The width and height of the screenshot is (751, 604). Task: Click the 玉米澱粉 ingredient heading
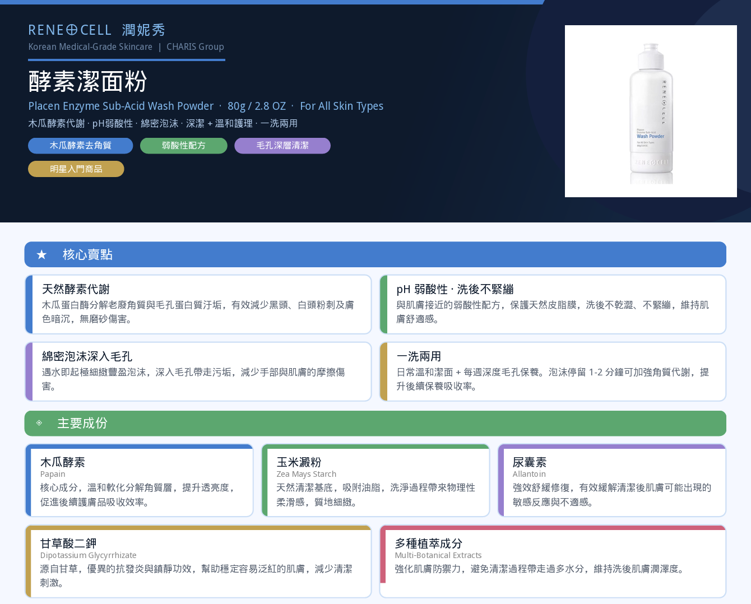click(x=299, y=462)
